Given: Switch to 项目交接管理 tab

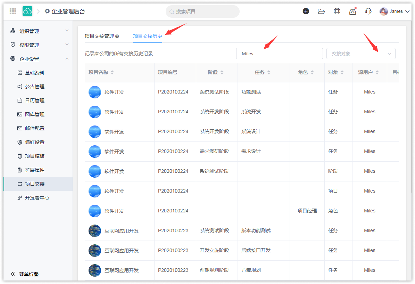Looking at the screenshot, I should [x=99, y=36].
